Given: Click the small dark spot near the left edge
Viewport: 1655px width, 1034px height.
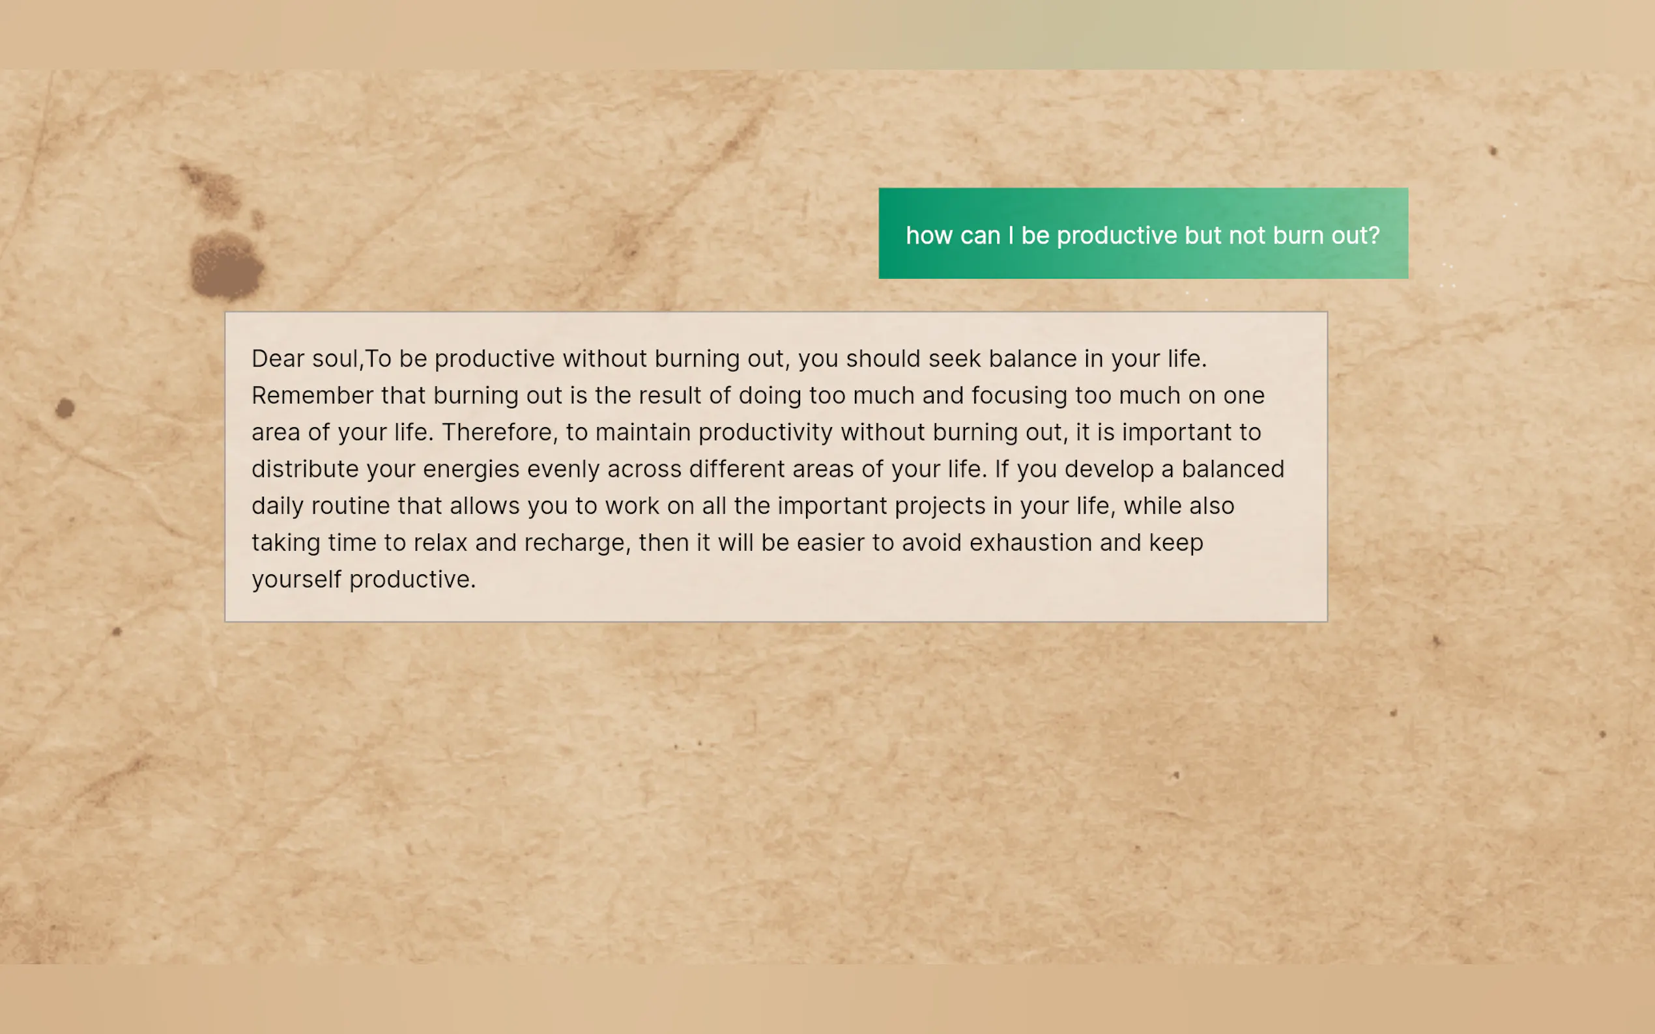Looking at the screenshot, I should point(65,408).
